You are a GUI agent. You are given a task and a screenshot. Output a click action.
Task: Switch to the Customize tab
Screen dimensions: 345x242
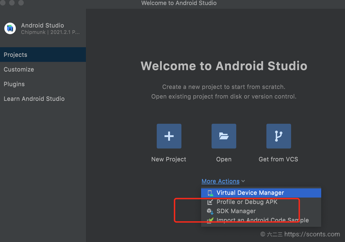pos(43,70)
